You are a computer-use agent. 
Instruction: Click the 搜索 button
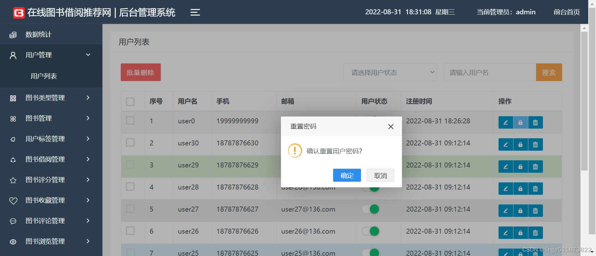[x=549, y=72]
